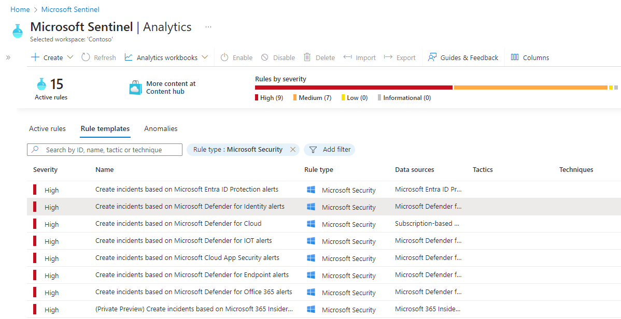Viewport: 621px width, 319px height.
Task: Click the Export icon
Action: click(x=388, y=57)
